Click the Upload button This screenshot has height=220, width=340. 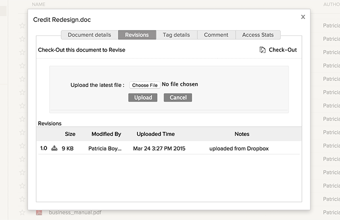[143, 97]
